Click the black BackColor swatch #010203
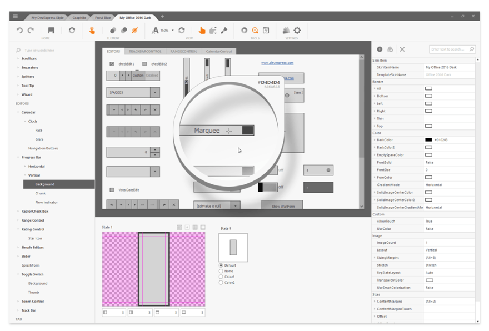Image resolution: width=489 pixels, height=331 pixels. tap(429, 140)
